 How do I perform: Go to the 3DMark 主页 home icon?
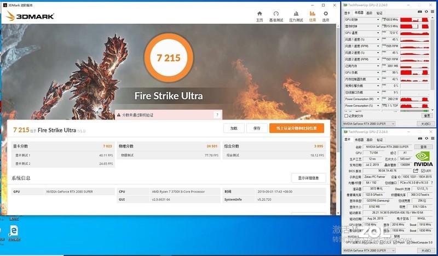(260, 16)
